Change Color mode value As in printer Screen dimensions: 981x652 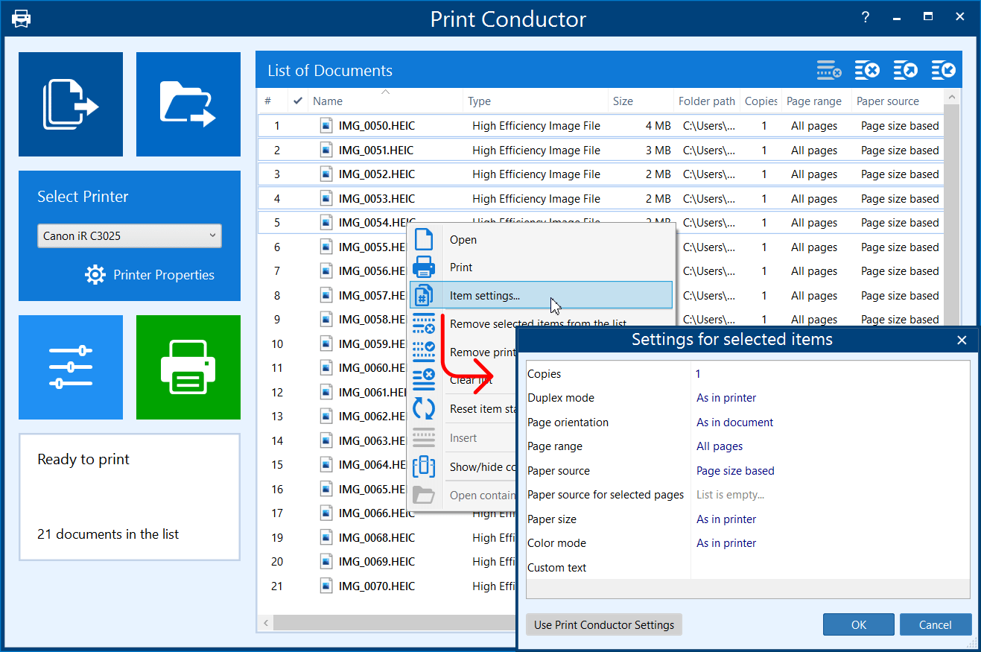click(x=726, y=542)
